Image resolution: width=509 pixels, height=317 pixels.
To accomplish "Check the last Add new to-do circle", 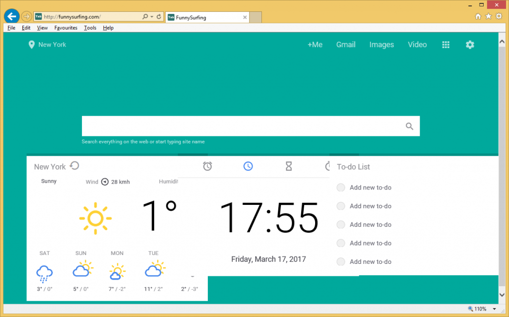I will 340,262.
